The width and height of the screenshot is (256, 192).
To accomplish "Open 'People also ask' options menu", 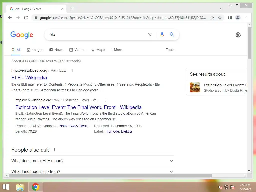I will [x=55, y=150].
